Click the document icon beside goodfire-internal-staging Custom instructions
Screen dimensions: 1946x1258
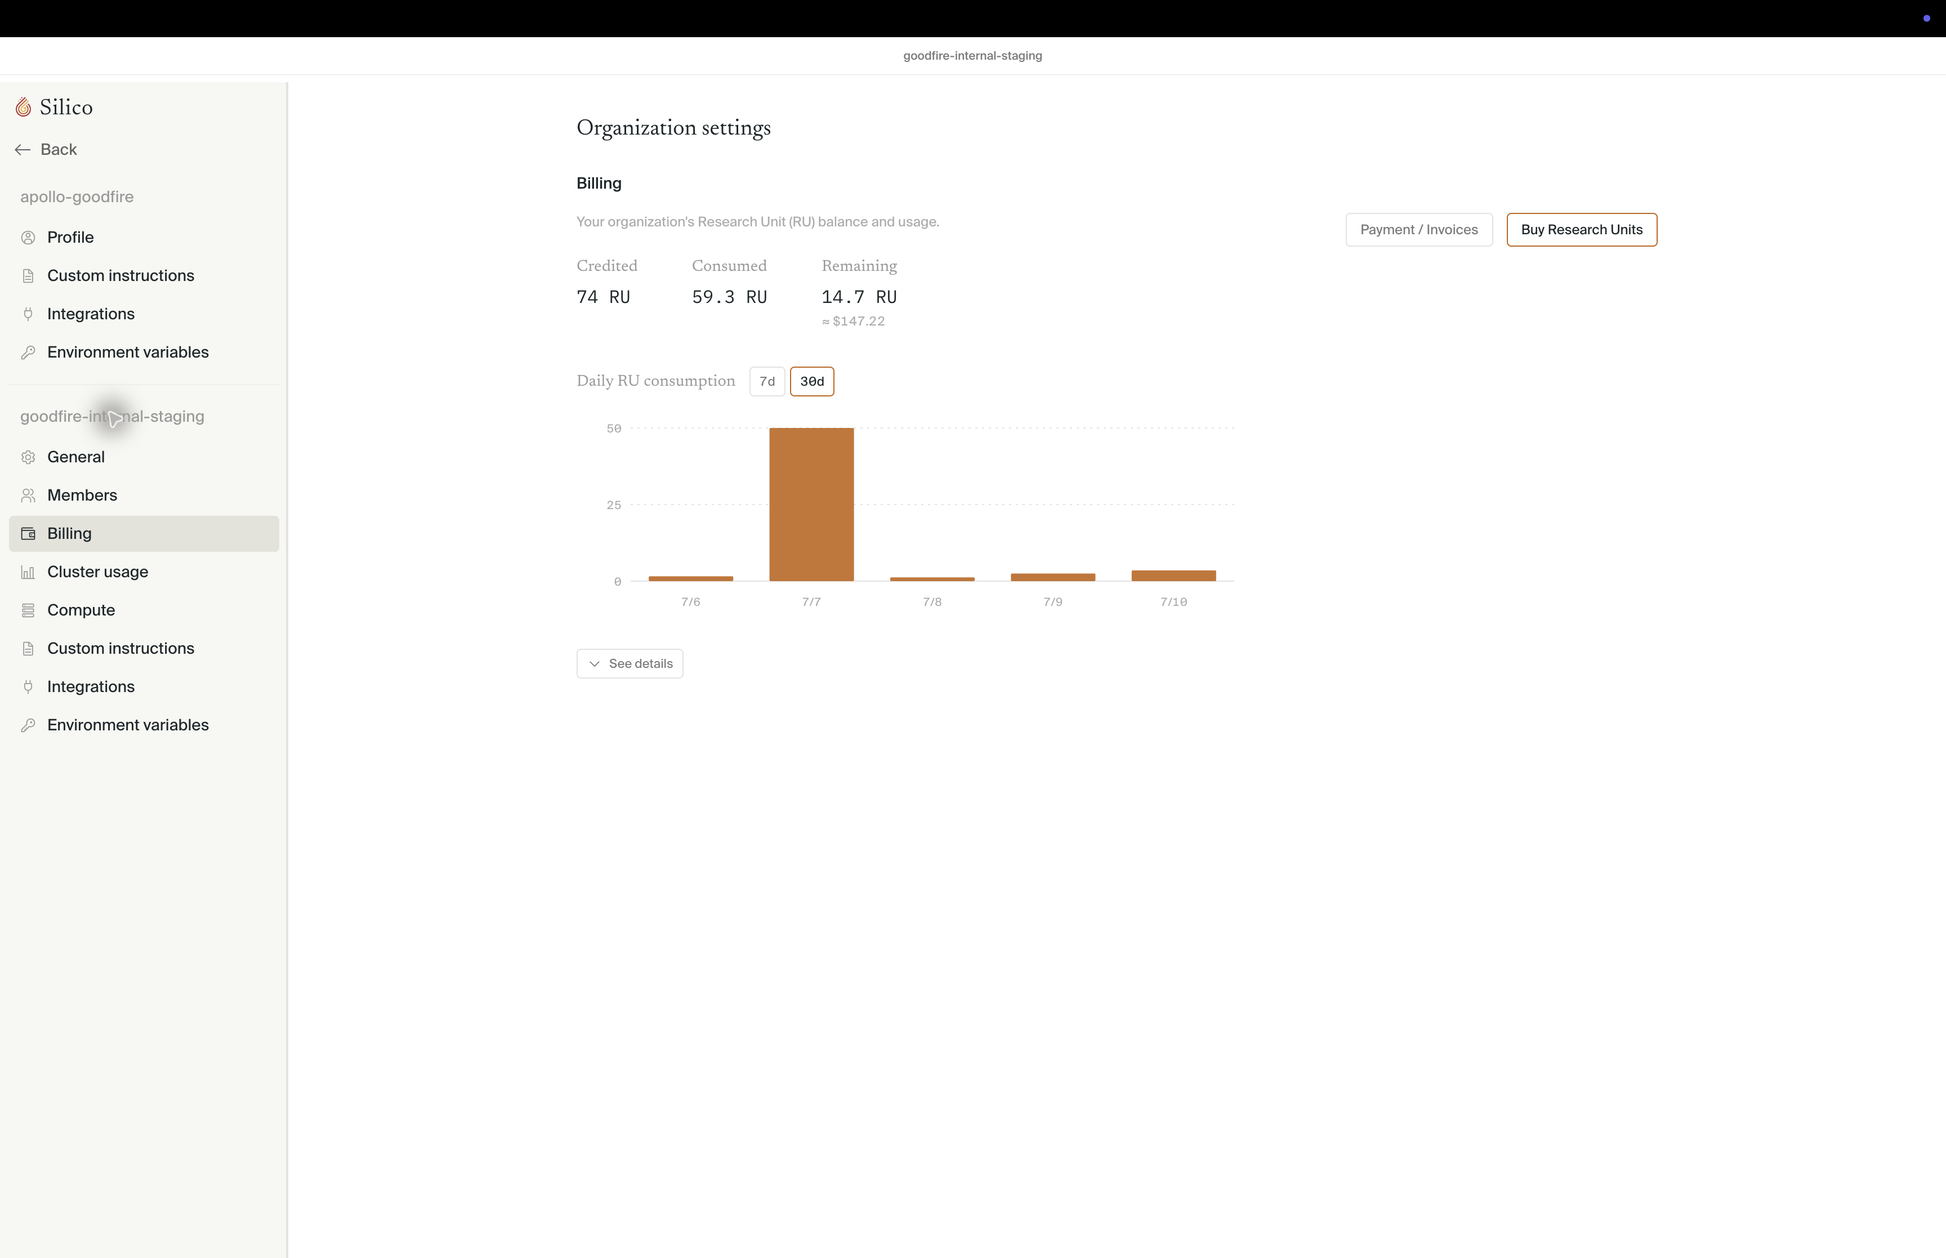click(x=29, y=649)
